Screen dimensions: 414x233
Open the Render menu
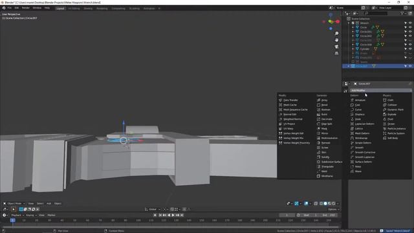coord(26,8)
